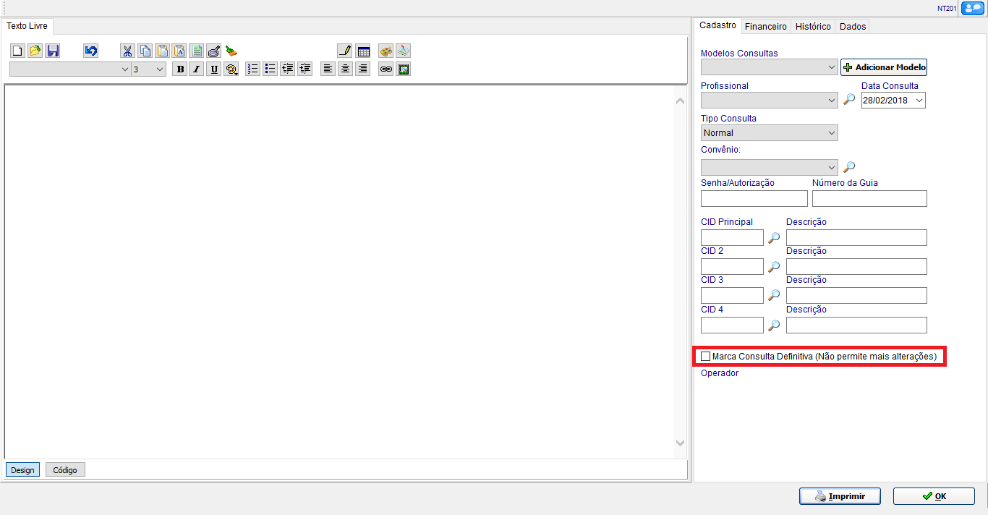Insert hyperlink with chain link icon
Viewport: 988px width, 515px height.
click(386, 69)
